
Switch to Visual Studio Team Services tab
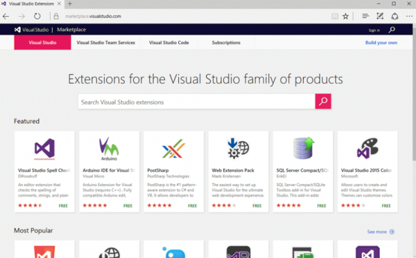coord(106,43)
